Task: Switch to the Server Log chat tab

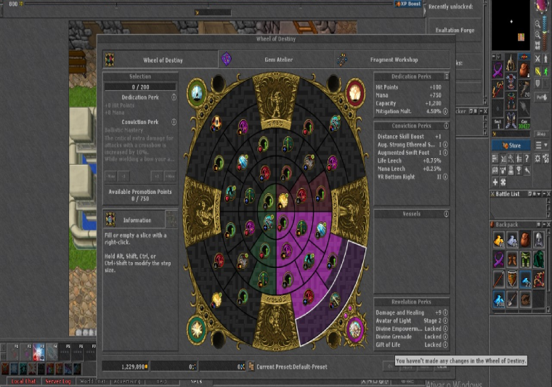Action: [57, 381]
